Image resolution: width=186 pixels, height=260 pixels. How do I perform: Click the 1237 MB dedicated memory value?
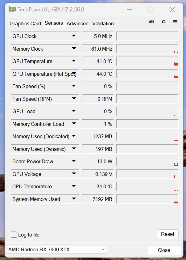pos(98,136)
